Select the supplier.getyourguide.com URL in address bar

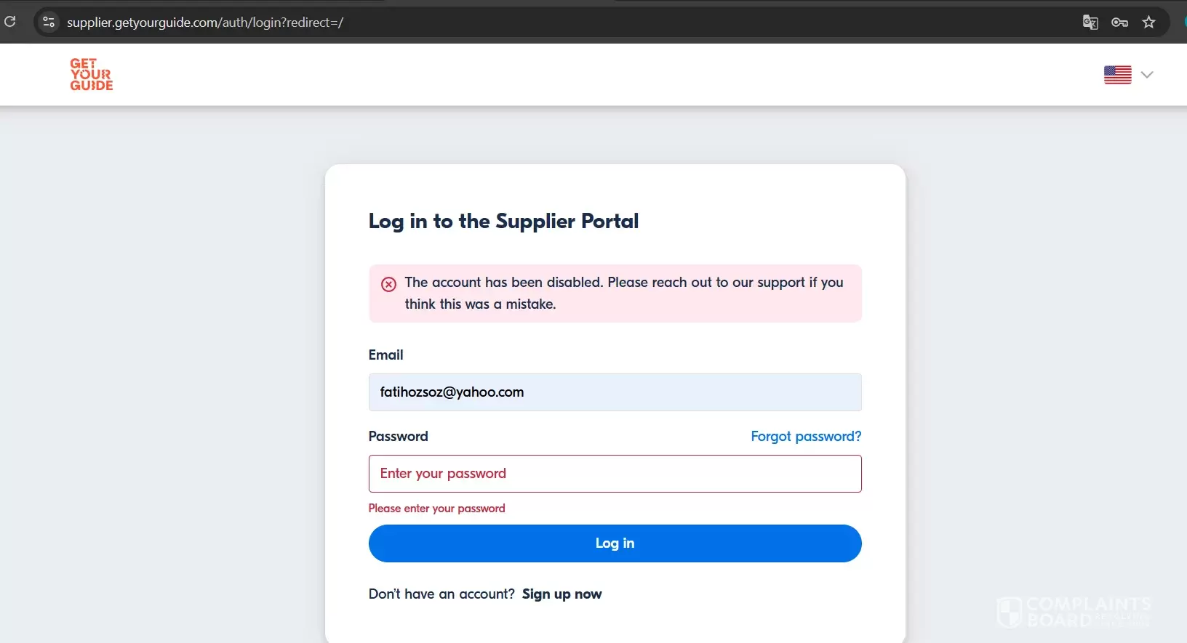coord(205,23)
